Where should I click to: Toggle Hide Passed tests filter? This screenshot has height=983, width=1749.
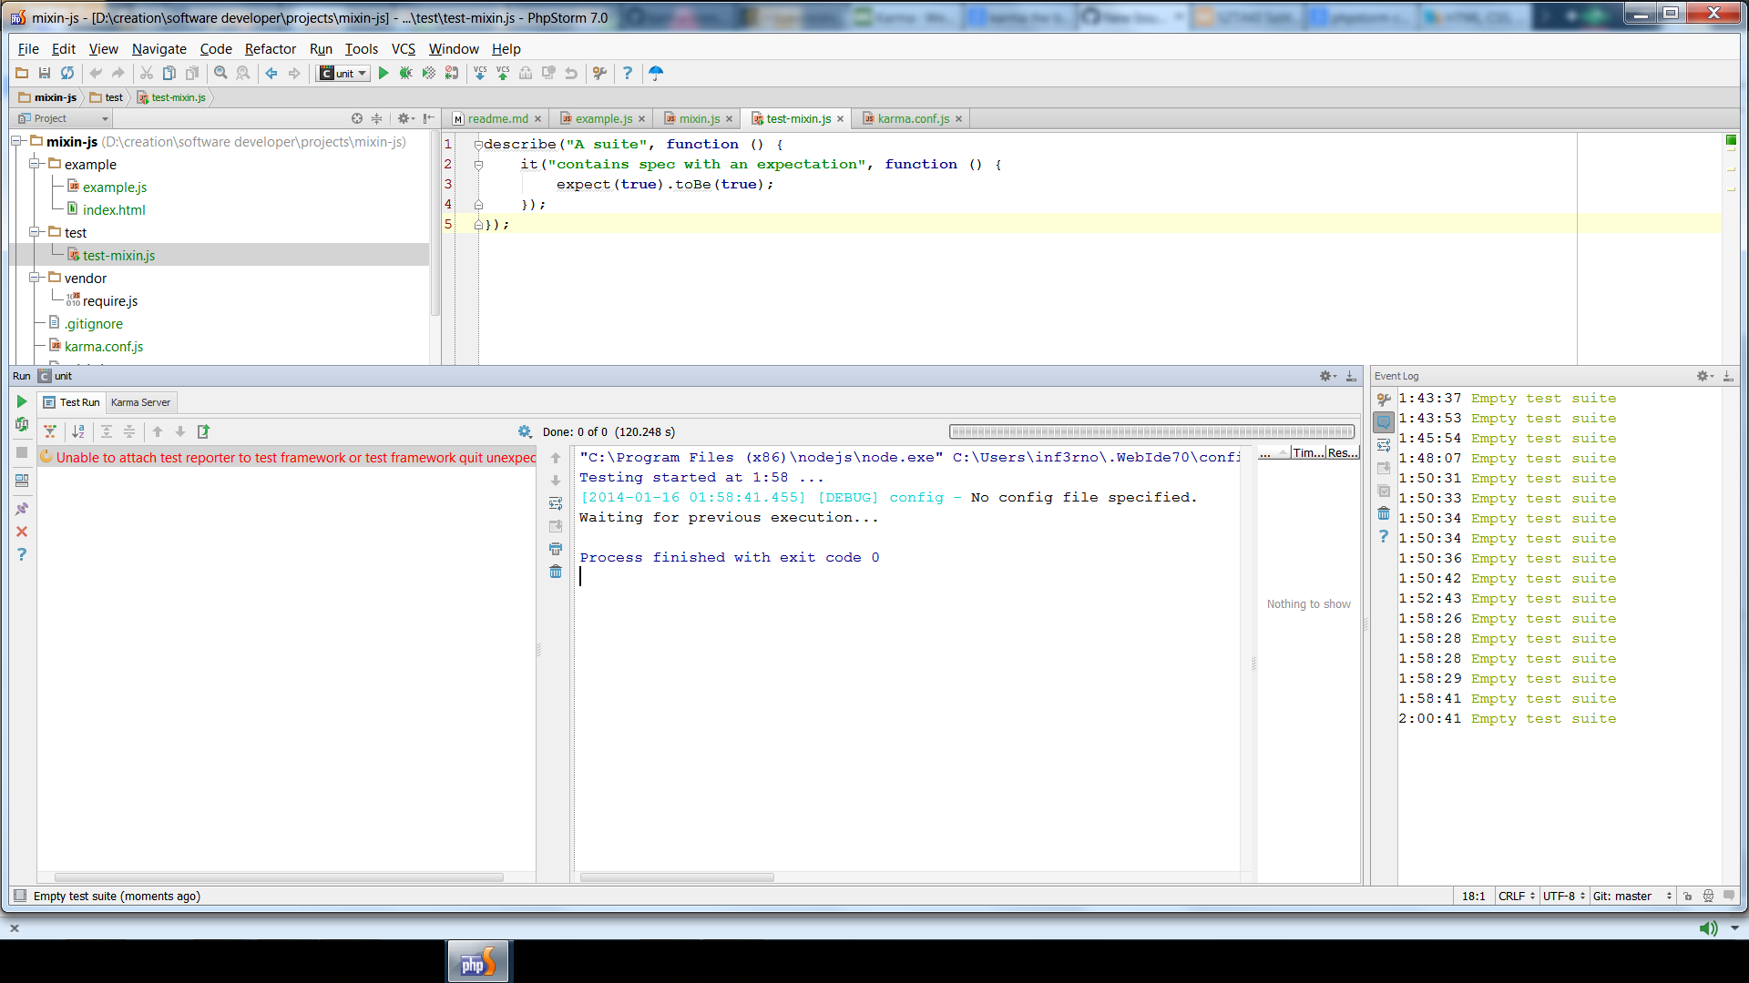(x=50, y=431)
